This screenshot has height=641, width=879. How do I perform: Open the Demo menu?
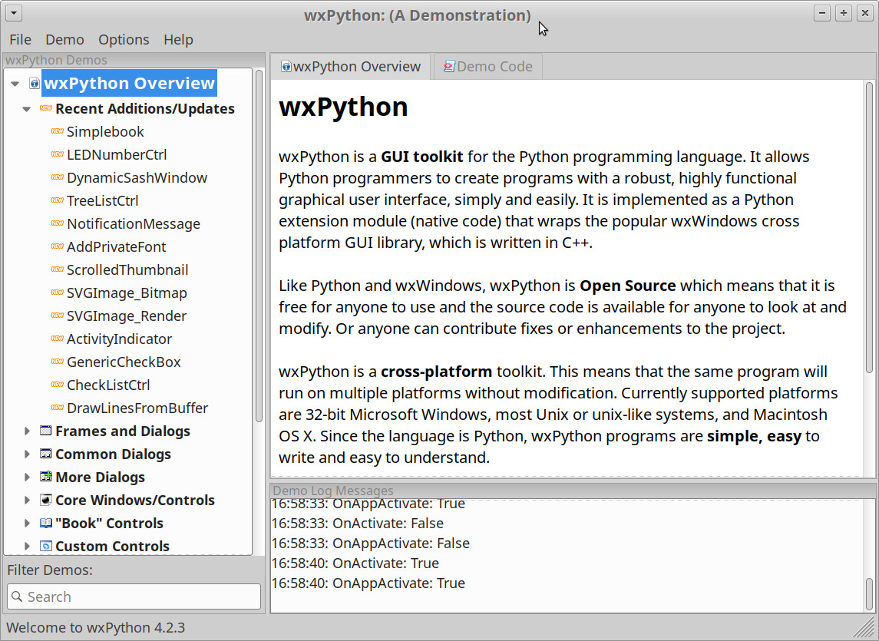pyautogui.click(x=64, y=40)
